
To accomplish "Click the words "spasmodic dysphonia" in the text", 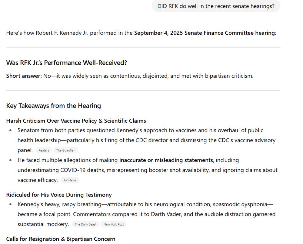I will 240,204.
